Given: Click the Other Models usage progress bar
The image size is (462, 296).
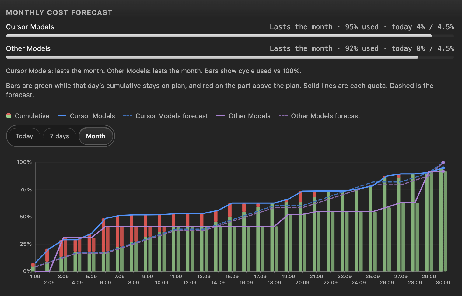Looking at the screenshot, I should coord(230,57).
